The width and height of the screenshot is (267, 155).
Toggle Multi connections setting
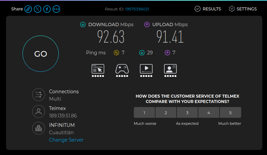pos(55,99)
